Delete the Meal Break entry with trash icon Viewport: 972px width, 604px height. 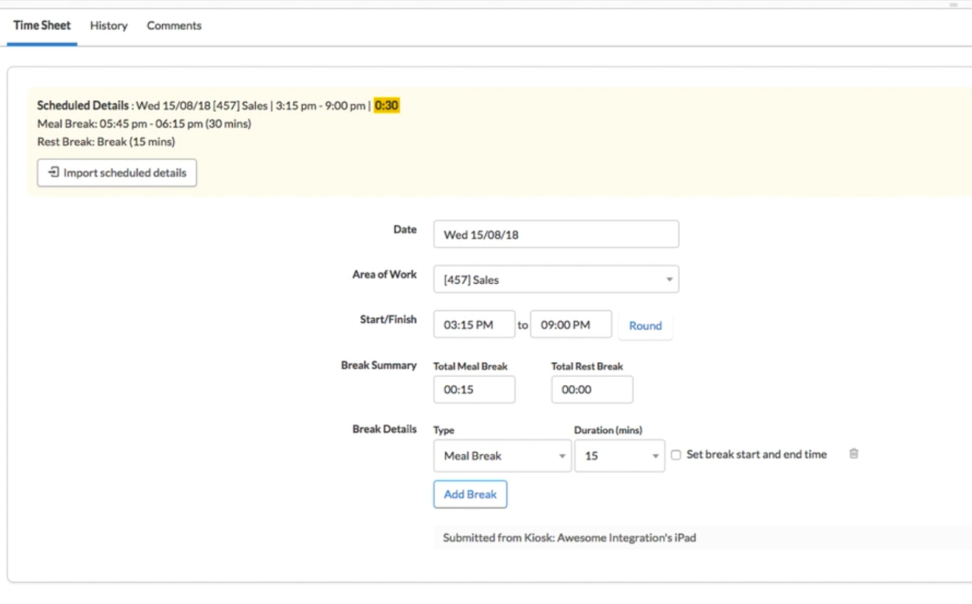(x=854, y=454)
